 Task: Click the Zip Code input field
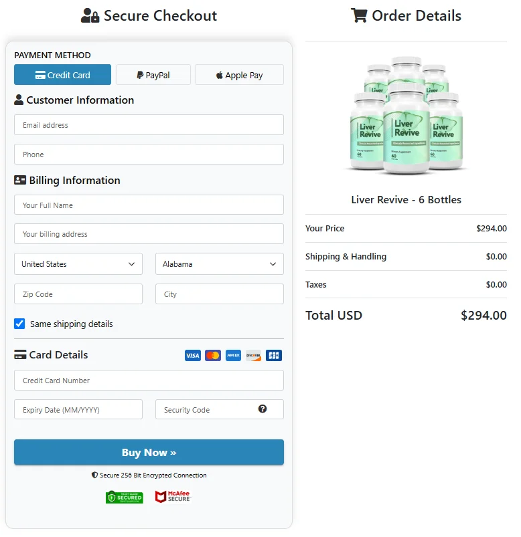point(78,294)
